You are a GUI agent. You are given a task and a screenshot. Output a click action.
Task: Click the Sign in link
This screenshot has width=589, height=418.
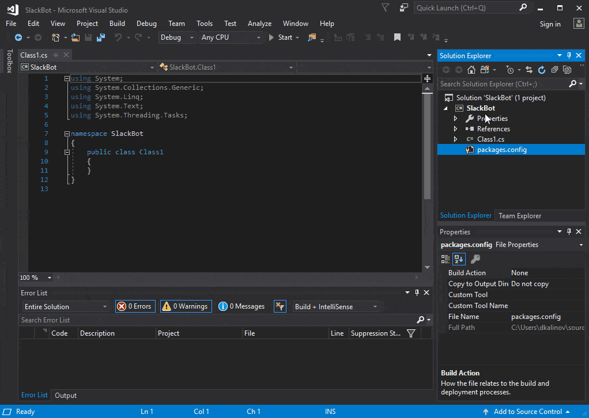coord(550,24)
